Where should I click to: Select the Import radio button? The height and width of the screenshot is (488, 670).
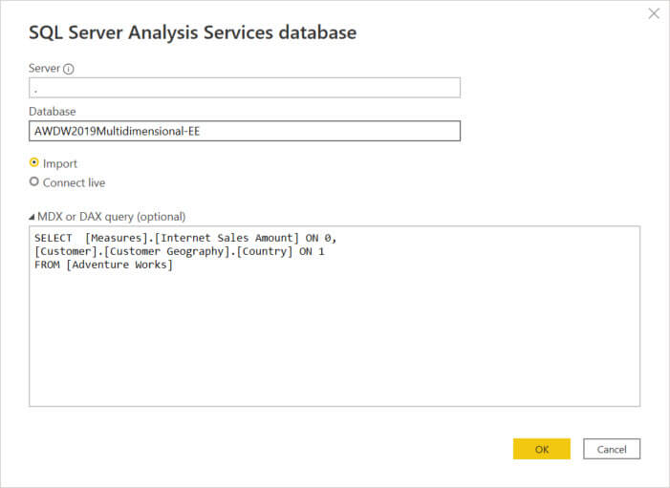click(34, 162)
